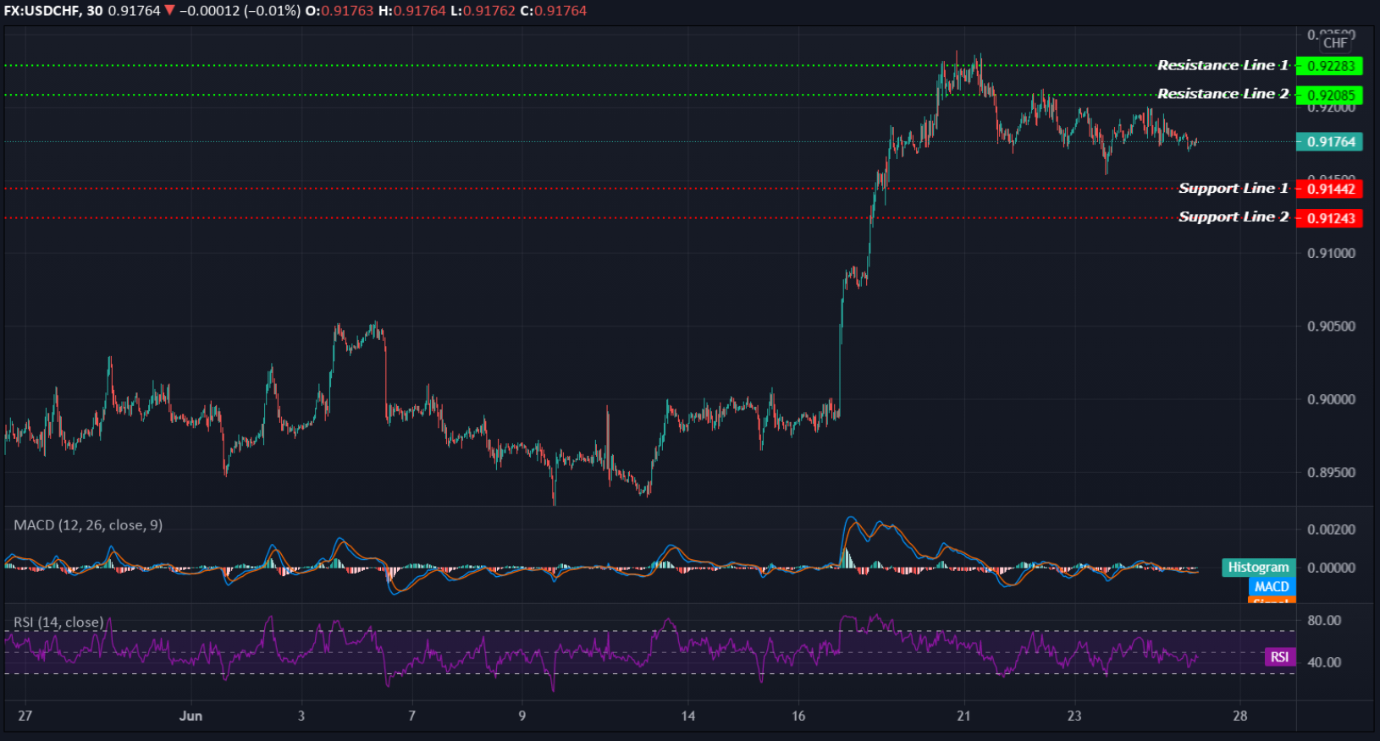Click the 21 date label on time axis

point(963,716)
